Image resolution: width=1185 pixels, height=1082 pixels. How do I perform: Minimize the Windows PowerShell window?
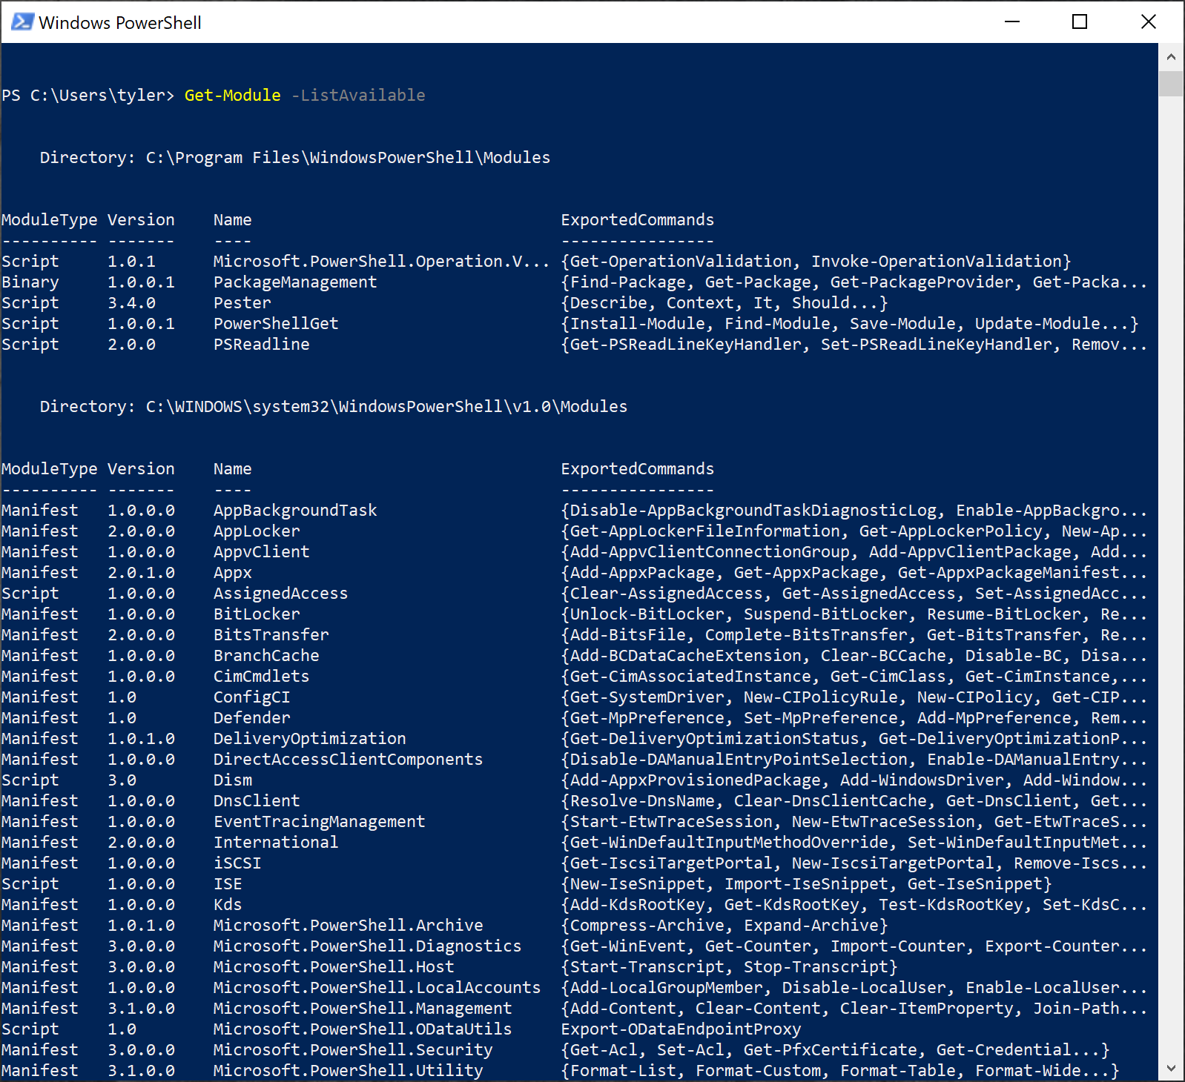coord(1012,21)
